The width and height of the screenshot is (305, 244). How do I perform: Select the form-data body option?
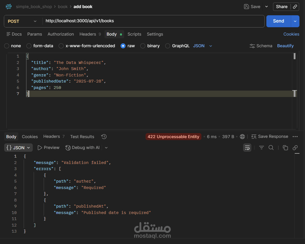click(29, 46)
